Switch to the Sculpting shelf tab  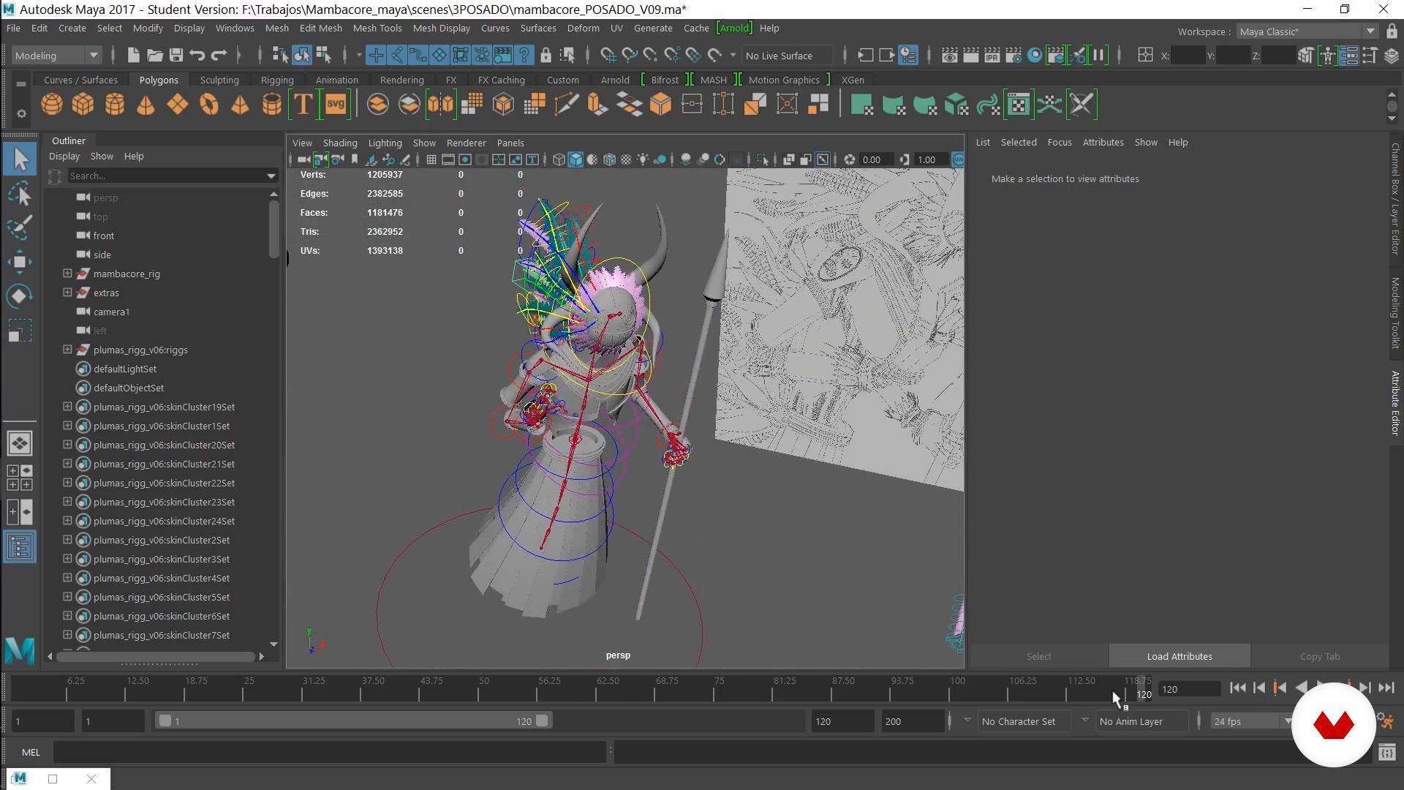219,80
